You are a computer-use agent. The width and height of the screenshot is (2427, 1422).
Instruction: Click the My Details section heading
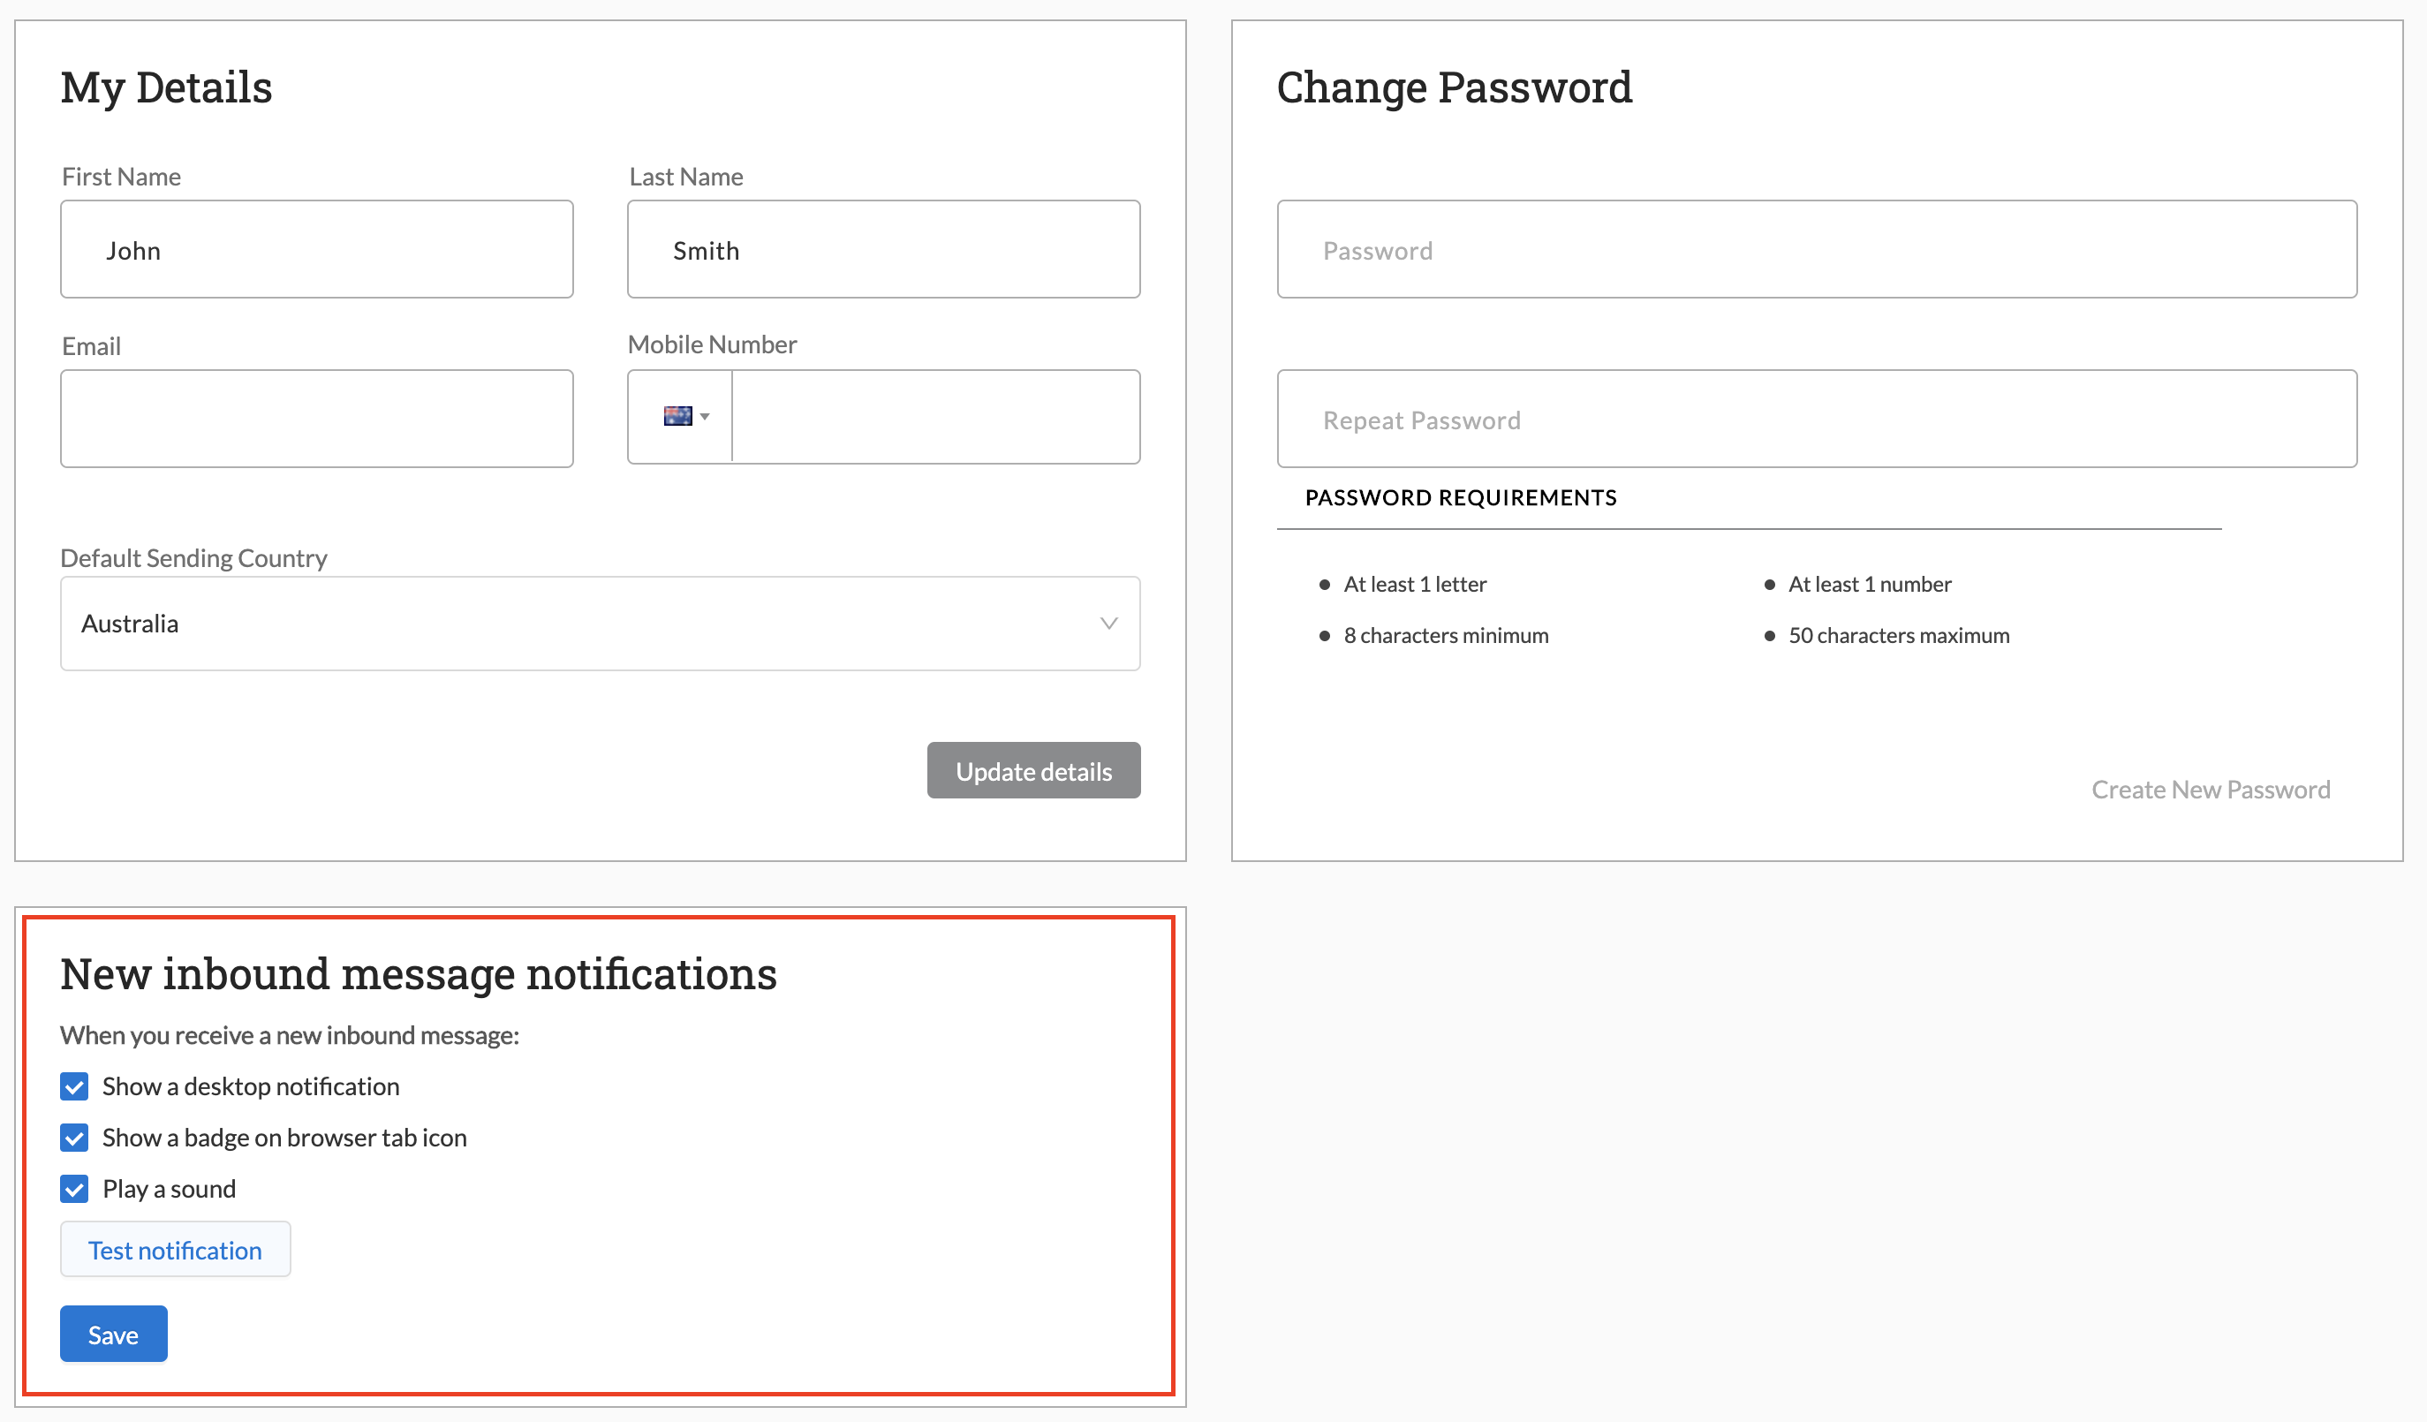166,87
